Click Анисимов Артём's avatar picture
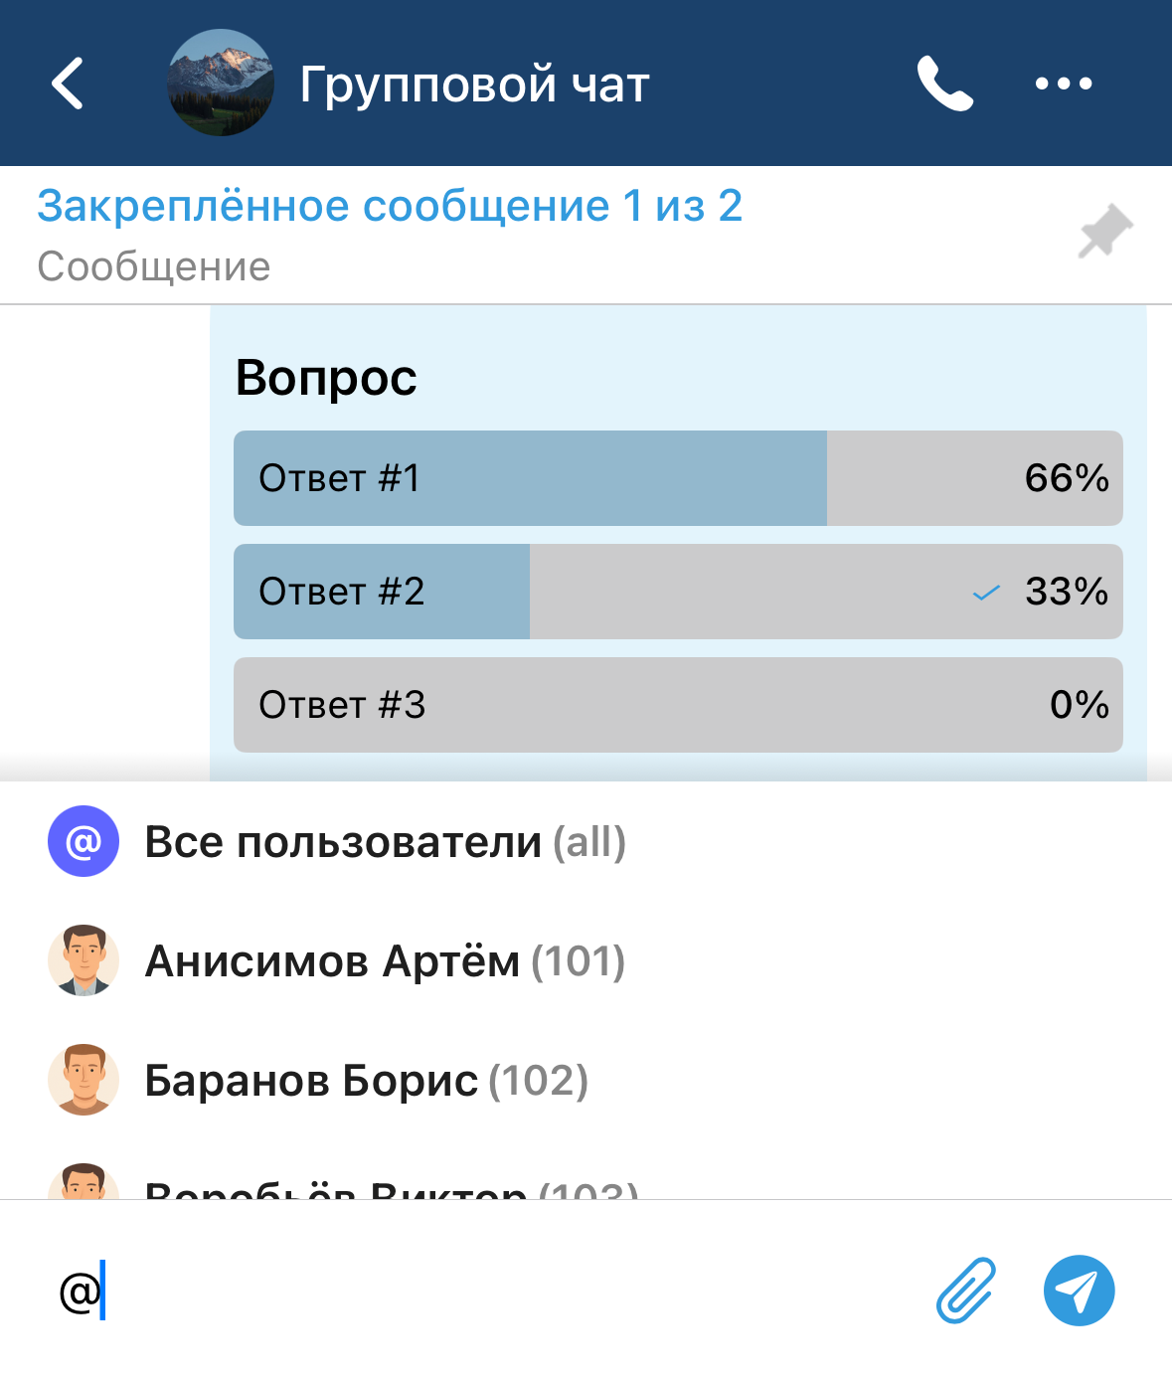Image resolution: width=1172 pixels, height=1380 pixels. coord(84,960)
